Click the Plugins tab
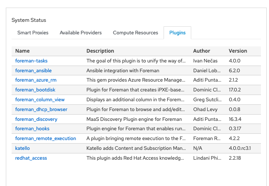 tap(177, 33)
